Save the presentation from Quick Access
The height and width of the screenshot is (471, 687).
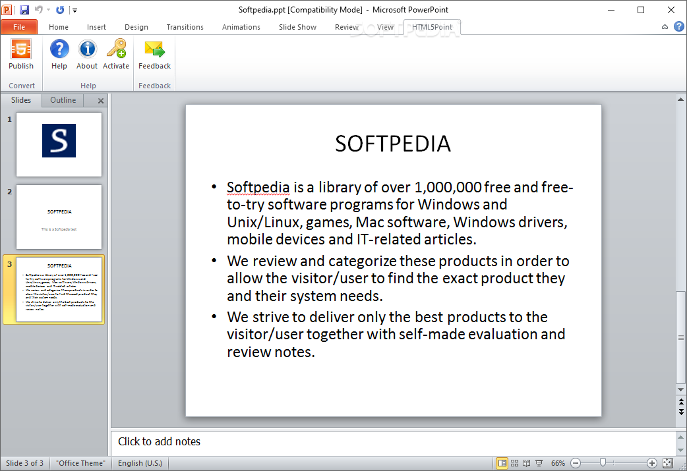[24, 10]
